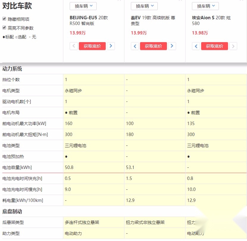Image resolution: width=247 pixels, height=241 pixels.
Task: Click the 53.1 battery capacity value
Action: click(x=130, y=167)
